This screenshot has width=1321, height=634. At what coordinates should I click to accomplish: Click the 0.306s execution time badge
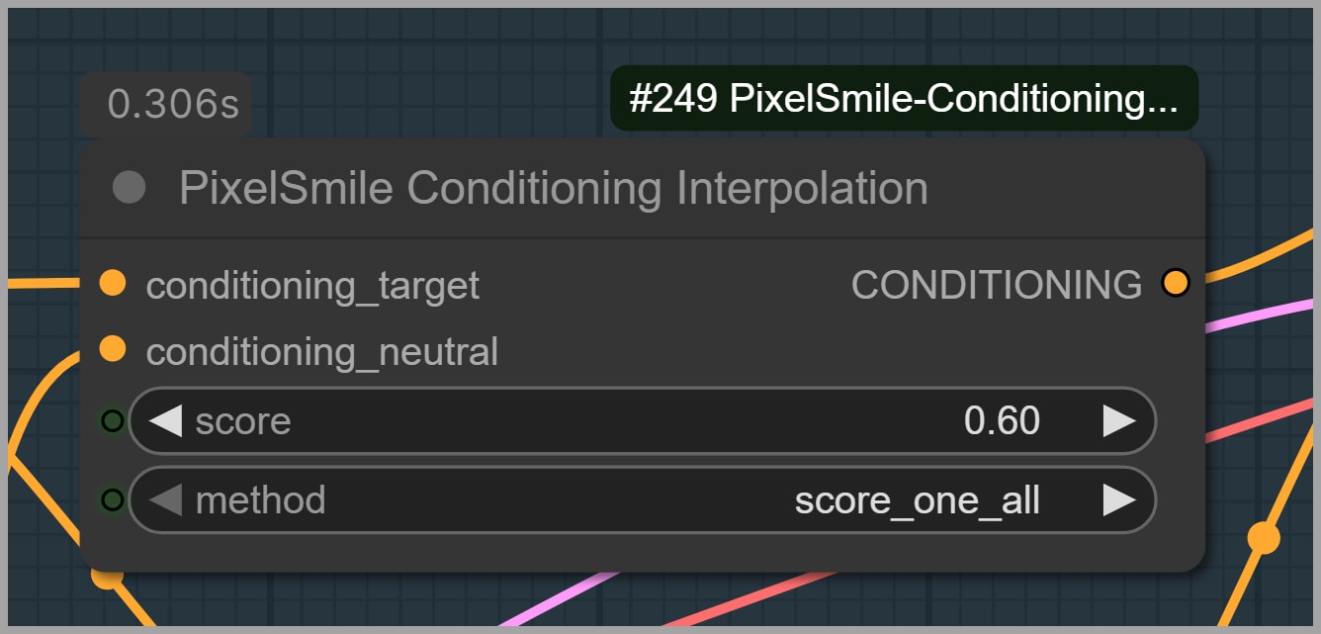pyautogui.click(x=173, y=104)
